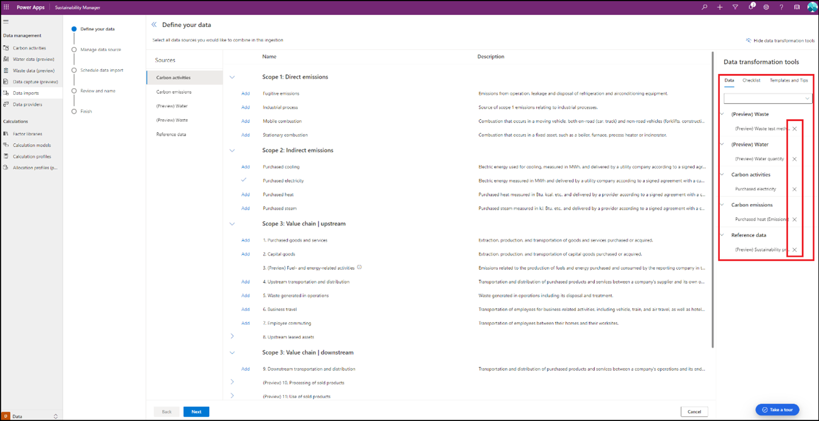Toggle the hamburger navigation menu
This screenshot has height=421, width=819.
6,22
